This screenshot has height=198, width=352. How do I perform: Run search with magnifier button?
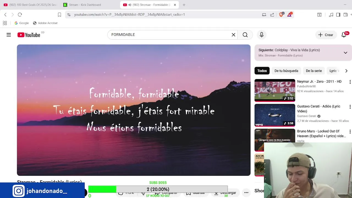click(x=245, y=35)
